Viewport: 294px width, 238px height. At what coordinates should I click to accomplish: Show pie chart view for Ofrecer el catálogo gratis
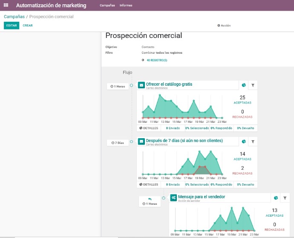tap(244, 85)
